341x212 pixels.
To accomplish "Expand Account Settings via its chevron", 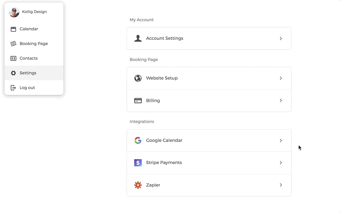I will [x=281, y=38].
